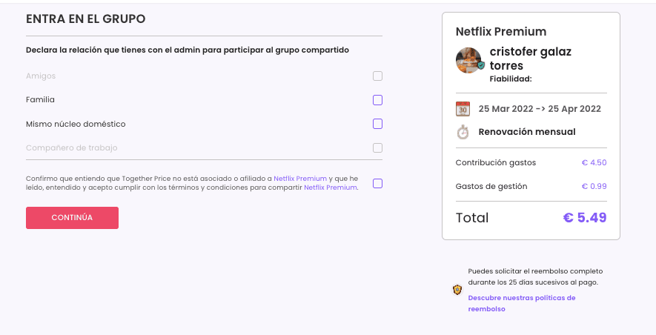Select the Familia checkbox

(377, 100)
